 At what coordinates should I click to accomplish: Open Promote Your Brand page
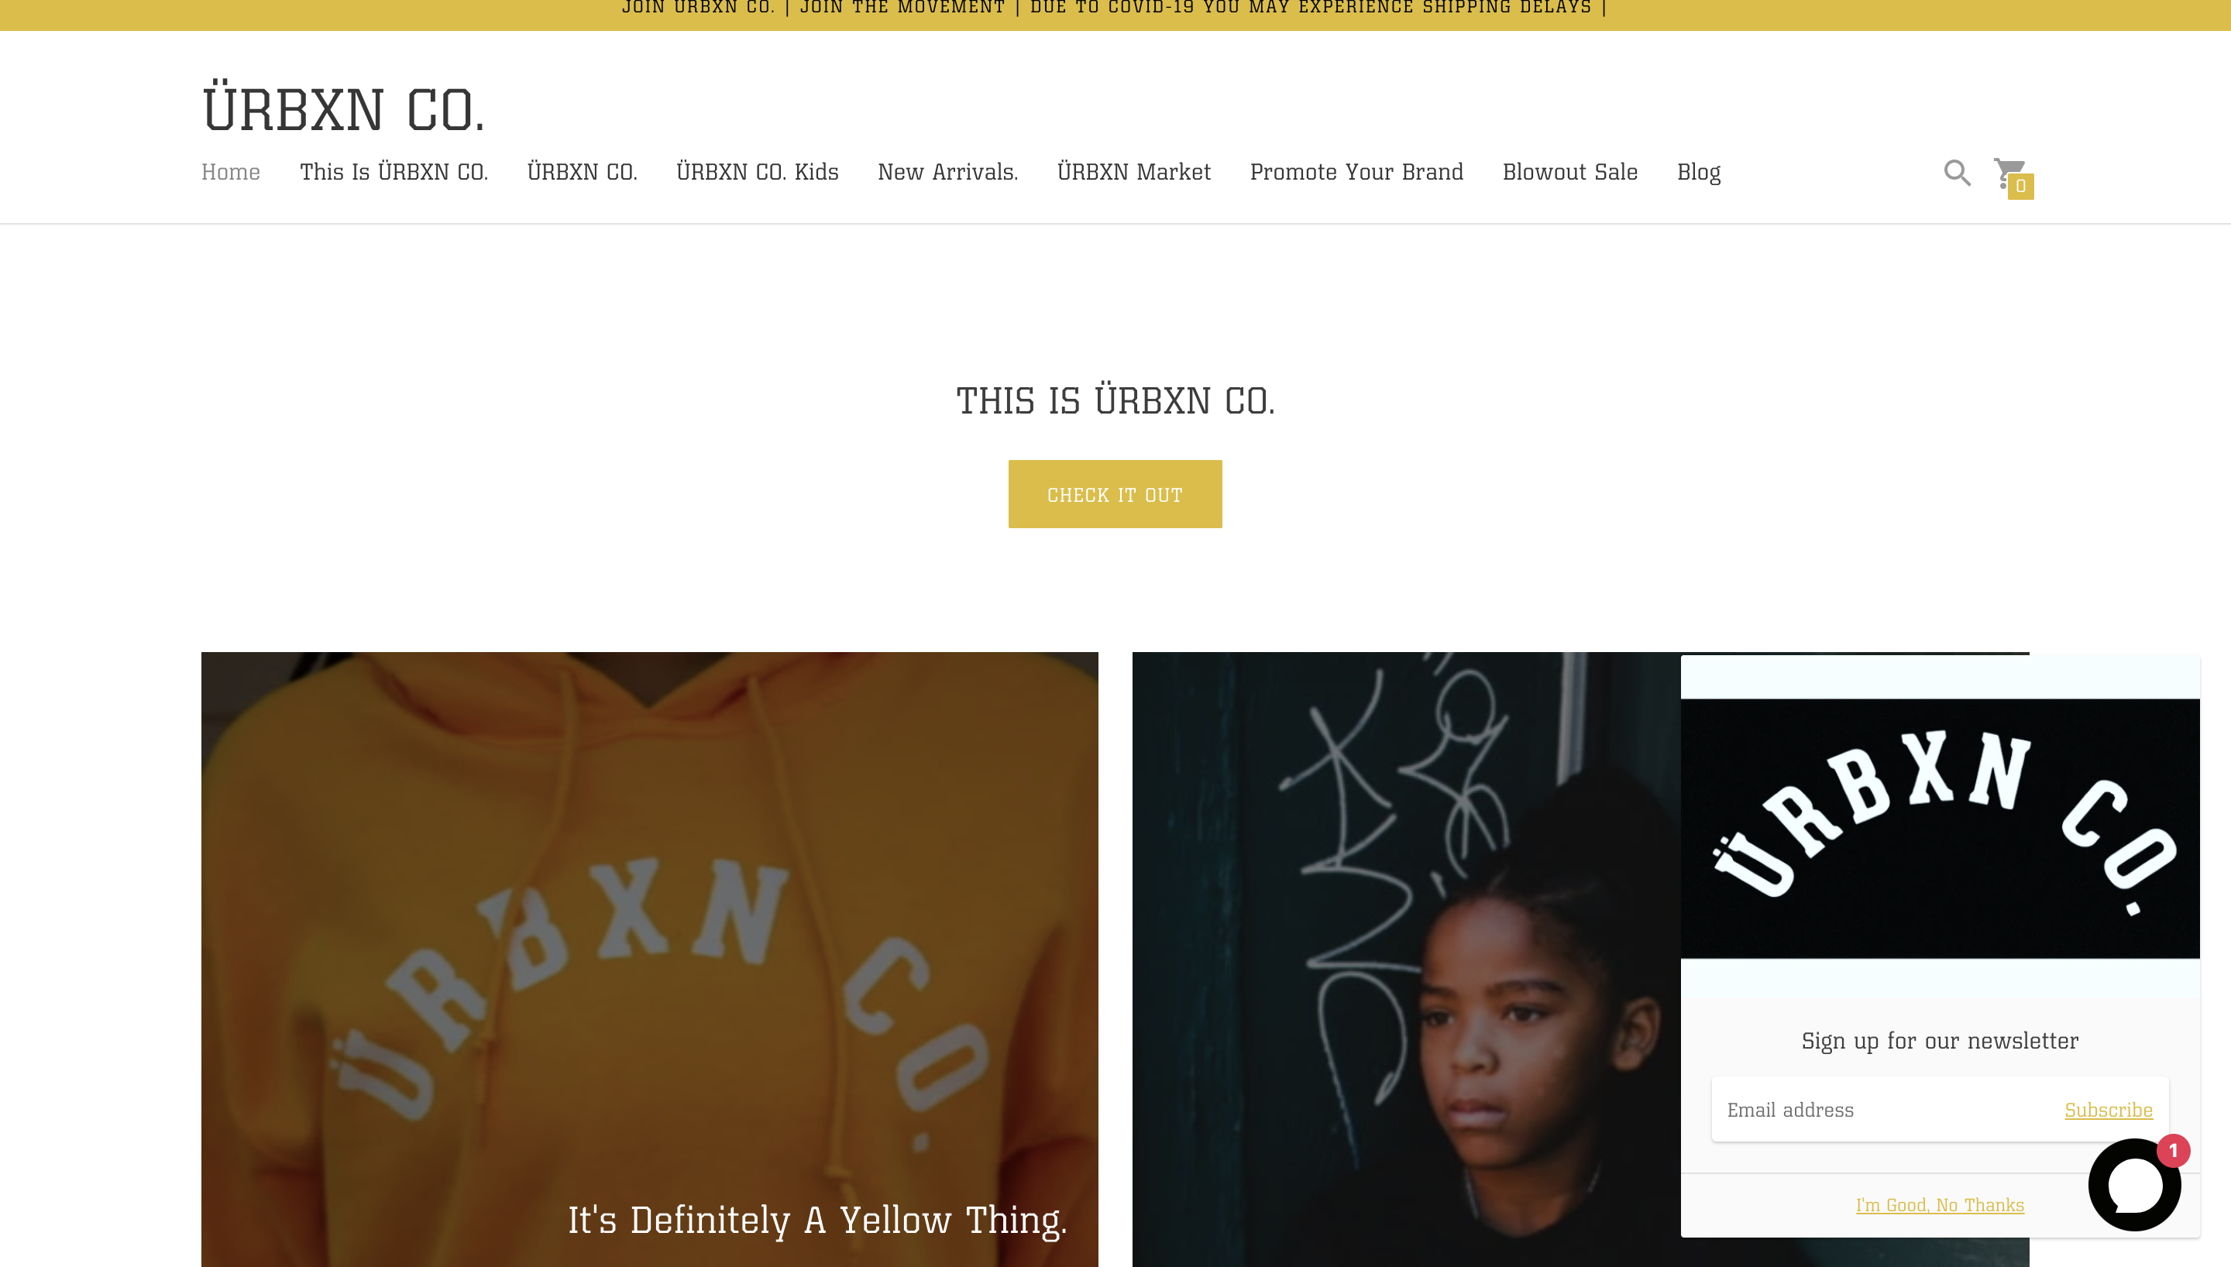point(1356,172)
